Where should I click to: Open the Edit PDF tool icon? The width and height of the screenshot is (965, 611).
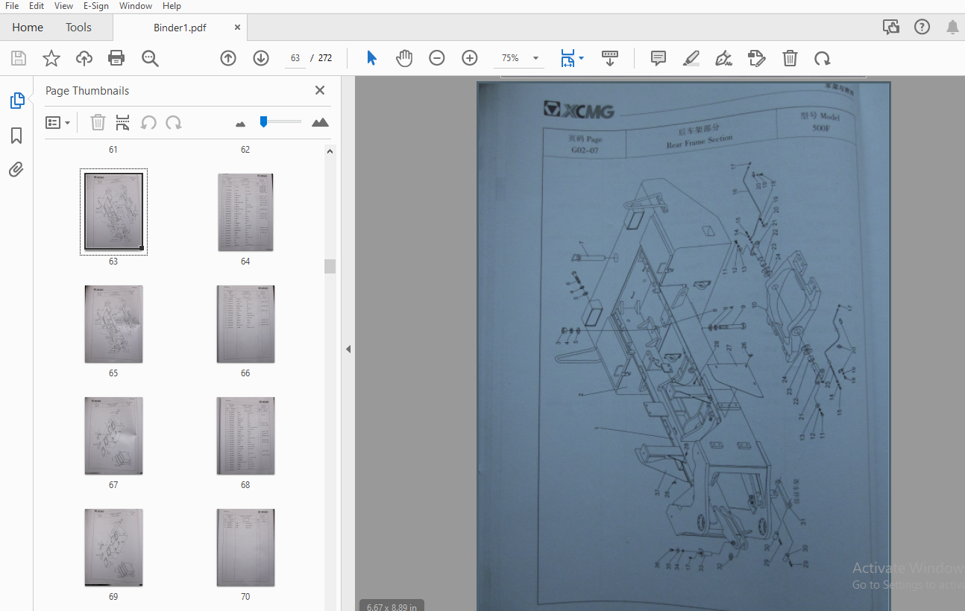[756, 58]
